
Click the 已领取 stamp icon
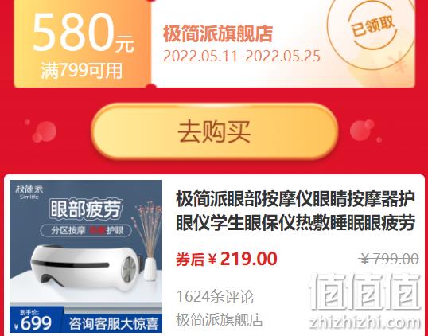pyautogui.click(x=372, y=26)
